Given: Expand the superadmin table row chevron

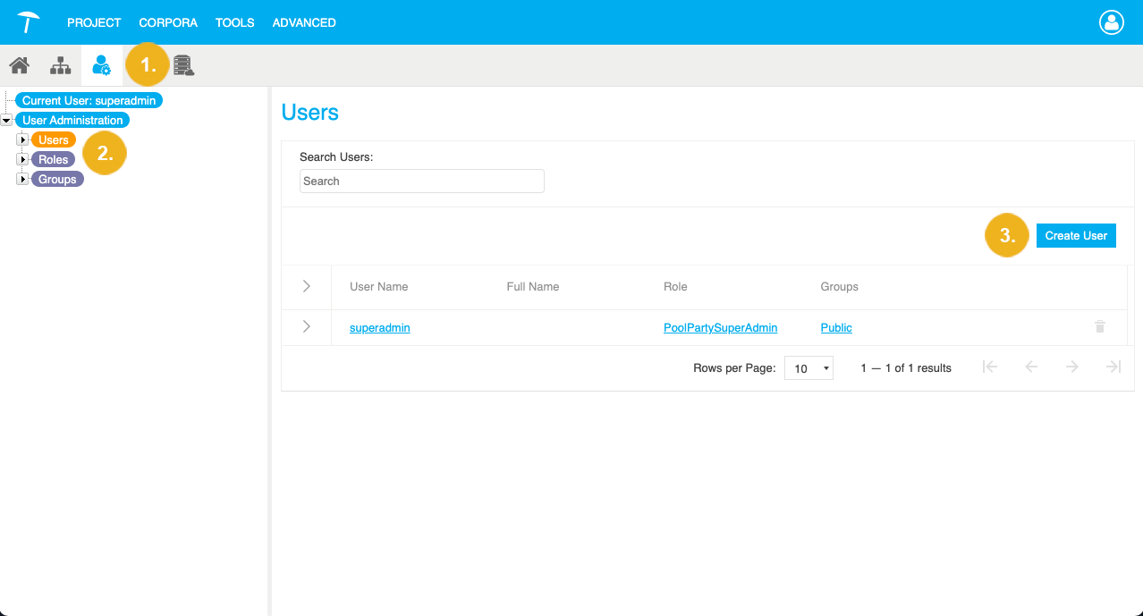Looking at the screenshot, I should tap(307, 327).
